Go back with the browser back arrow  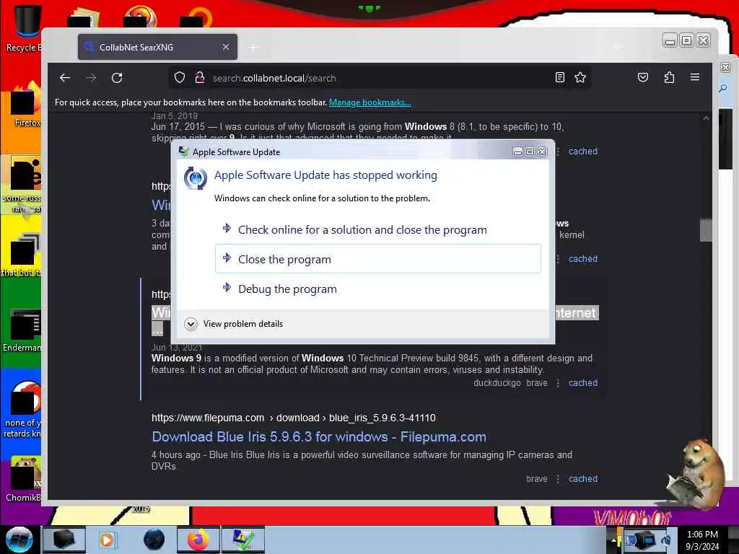[65, 78]
